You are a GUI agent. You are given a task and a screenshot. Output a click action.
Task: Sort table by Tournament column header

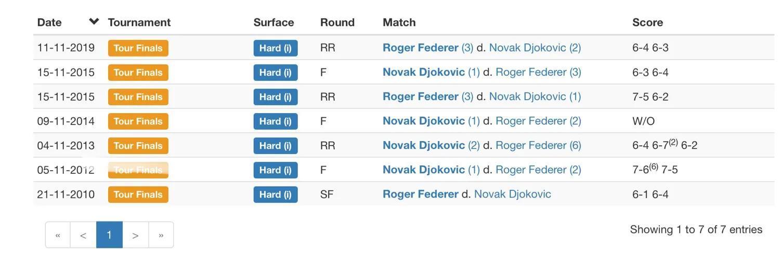click(x=139, y=22)
